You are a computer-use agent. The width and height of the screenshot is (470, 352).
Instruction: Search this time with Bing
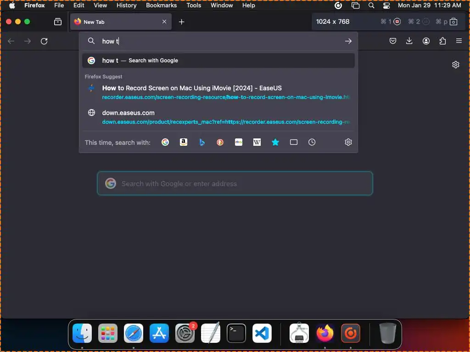[x=202, y=142]
